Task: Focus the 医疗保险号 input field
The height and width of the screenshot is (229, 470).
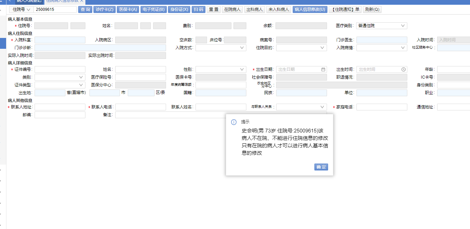Action: tap(141, 77)
